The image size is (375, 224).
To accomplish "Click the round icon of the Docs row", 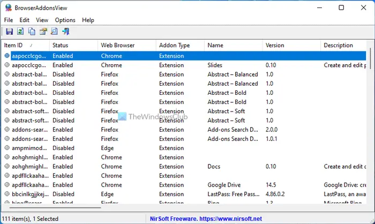I will (7, 166).
